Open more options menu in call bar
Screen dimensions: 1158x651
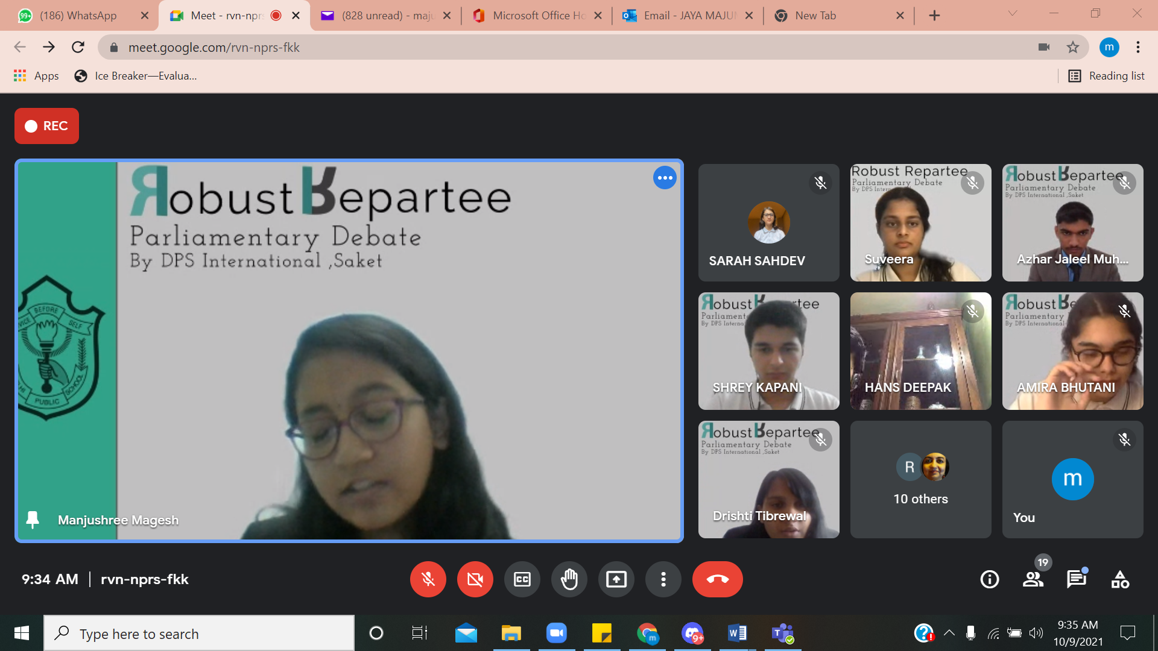(663, 579)
